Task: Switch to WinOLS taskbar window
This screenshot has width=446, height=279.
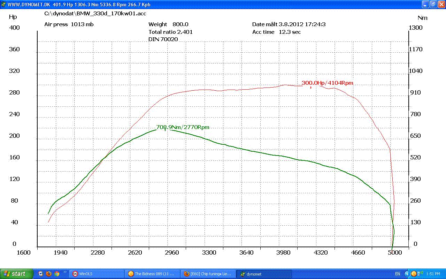Action: coord(96,274)
